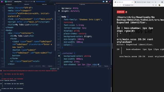Click the '<title>My ToDo List</title>' line

click(23, 25)
